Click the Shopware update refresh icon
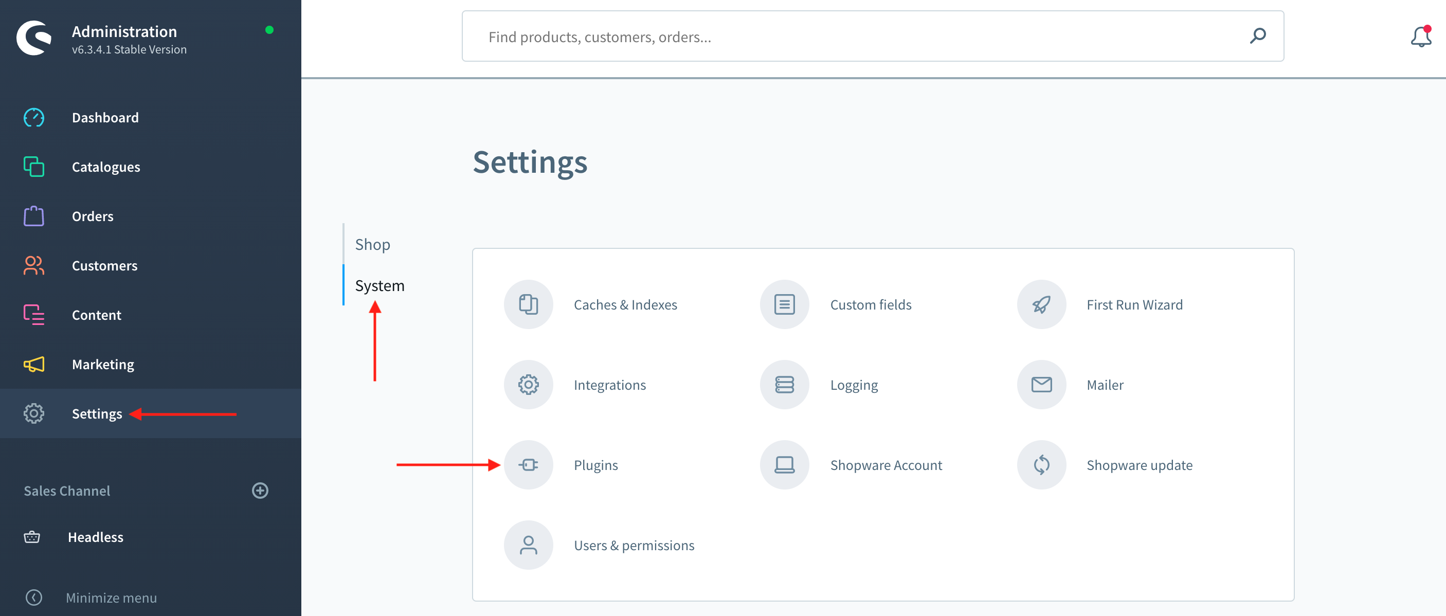This screenshot has width=1446, height=616. click(x=1041, y=465)
